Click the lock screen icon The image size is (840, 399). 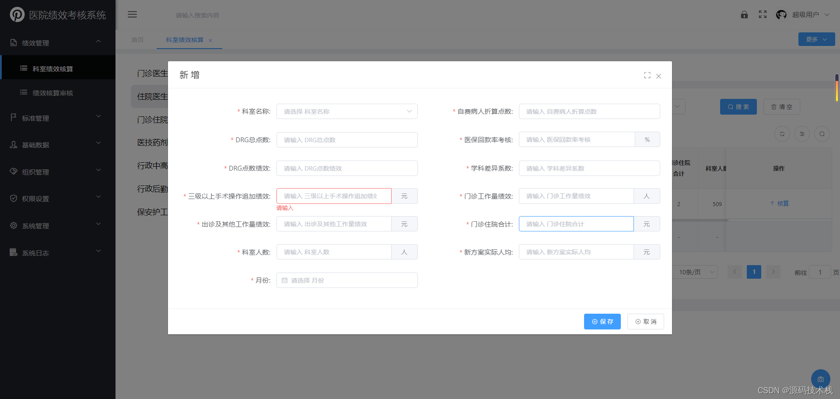point(744,14)
